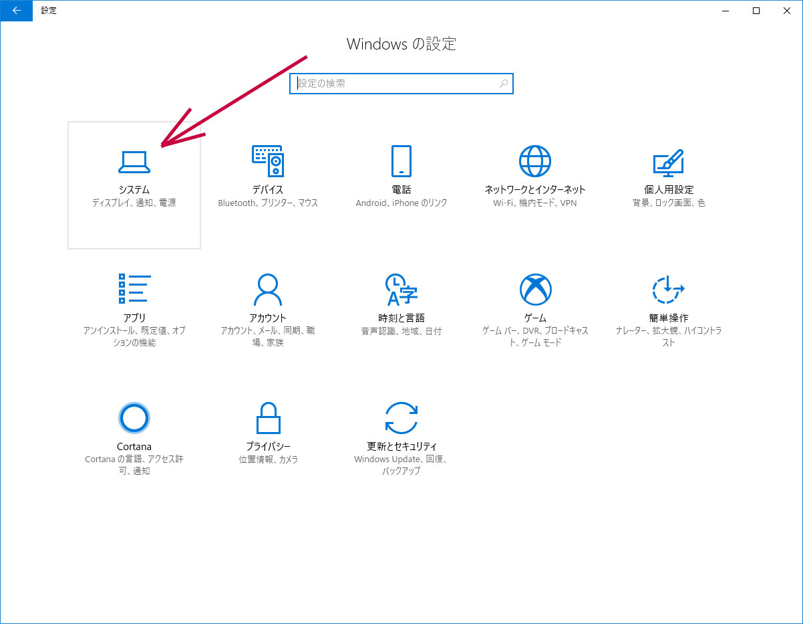Open the 簡単操作 ease of access icon
This screenshot has height=624, width=803.
point(669,289)
